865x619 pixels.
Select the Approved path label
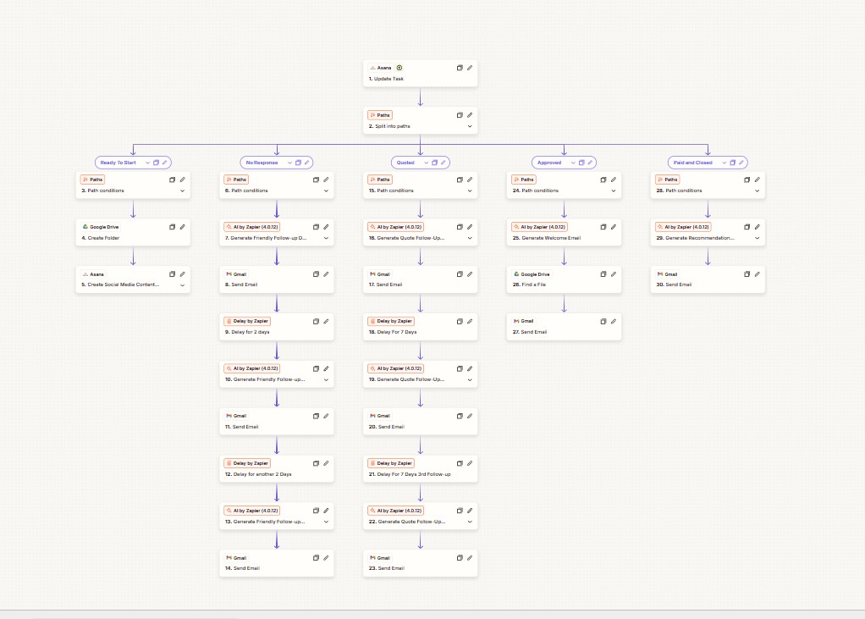549,163
